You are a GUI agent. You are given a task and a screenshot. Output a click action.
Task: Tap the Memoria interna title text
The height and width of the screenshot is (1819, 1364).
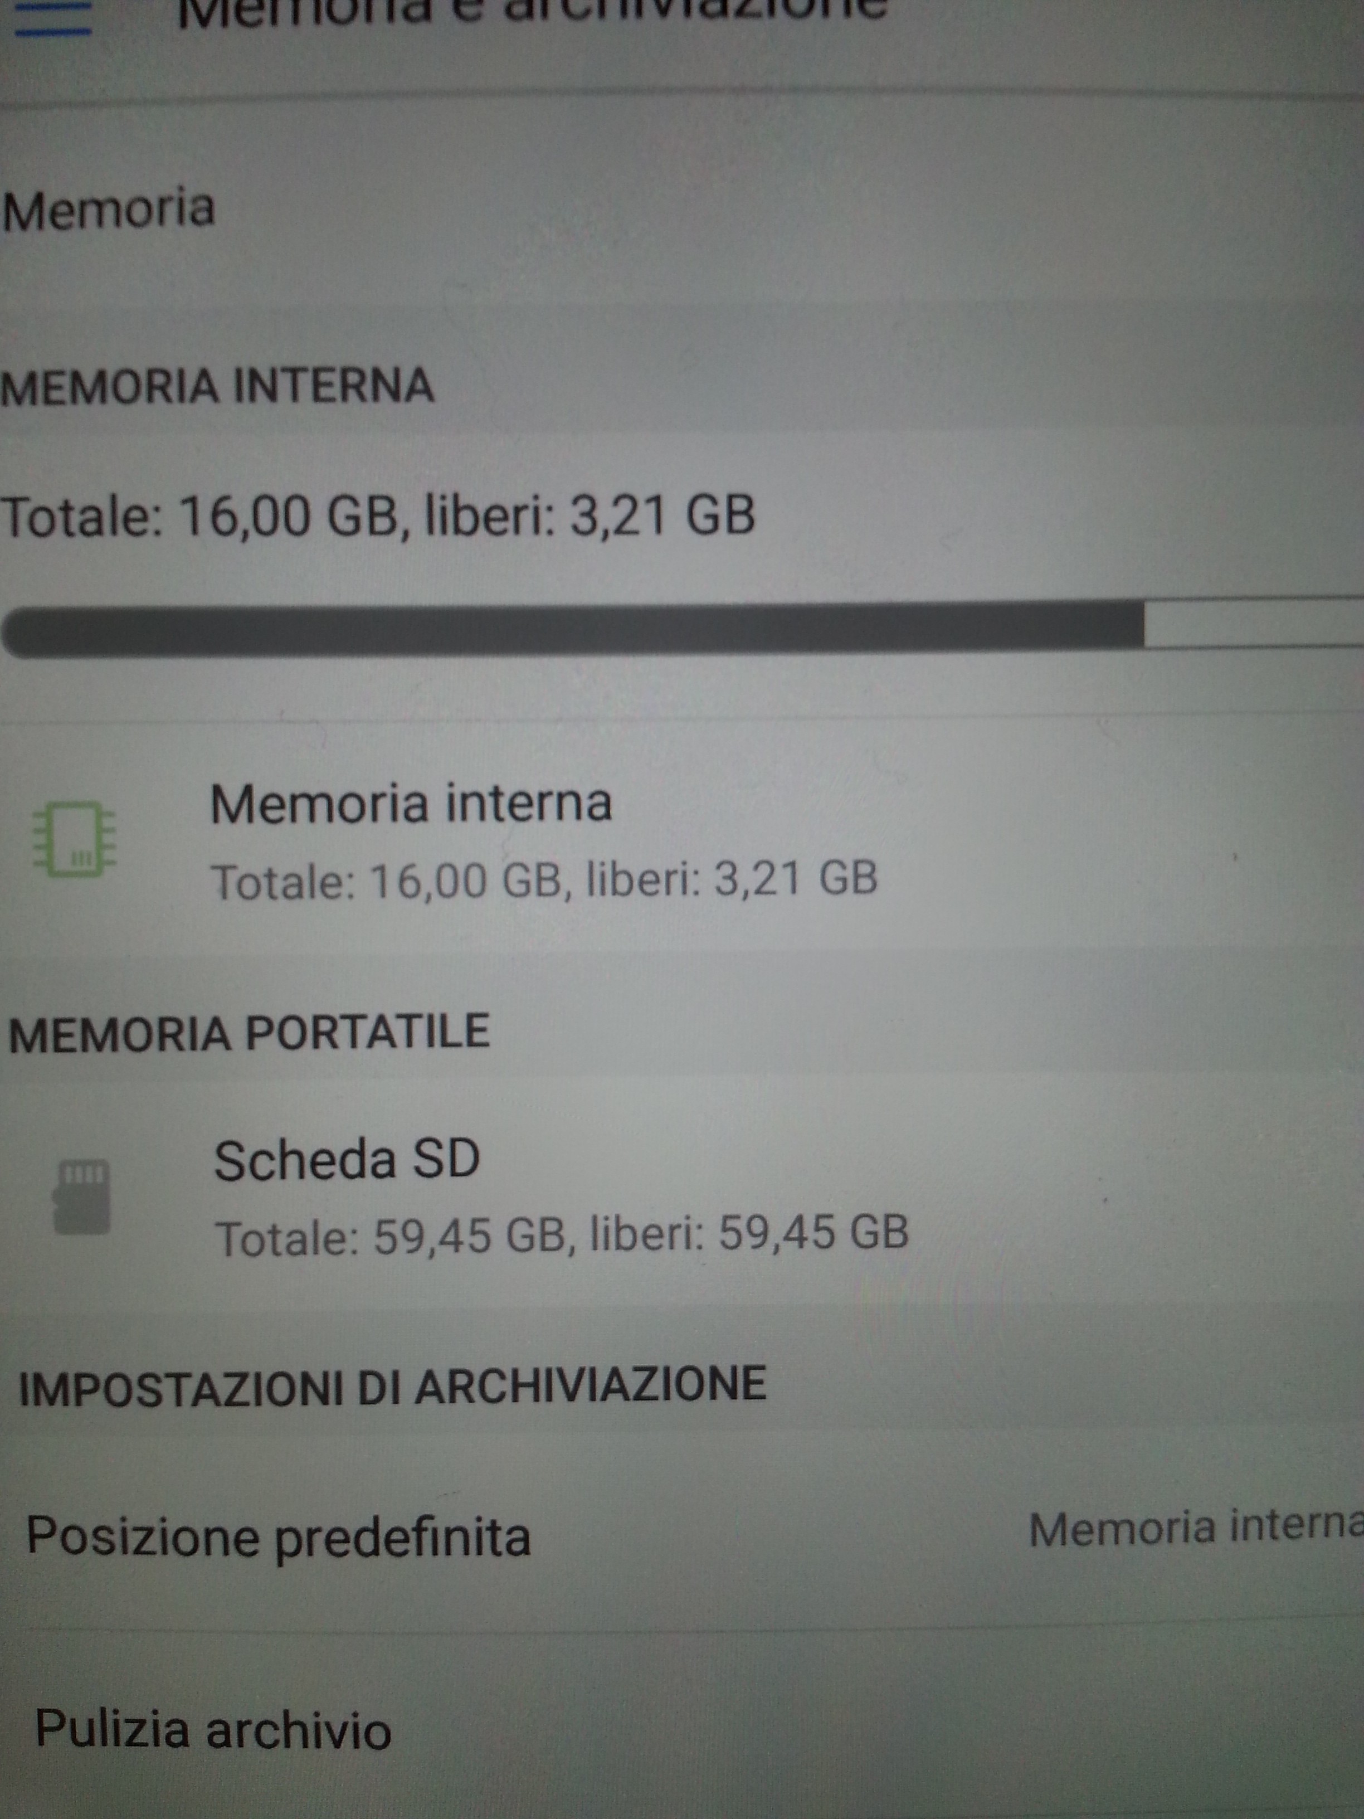coord(411,802)
